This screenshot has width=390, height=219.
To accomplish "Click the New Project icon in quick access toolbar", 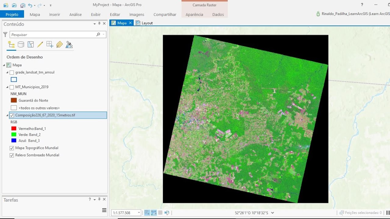I will [6, 5].
